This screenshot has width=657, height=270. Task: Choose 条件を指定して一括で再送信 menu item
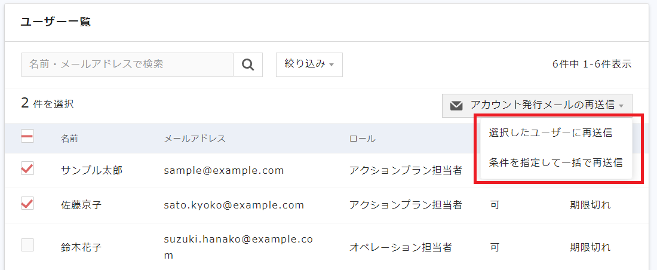point(555,162)
